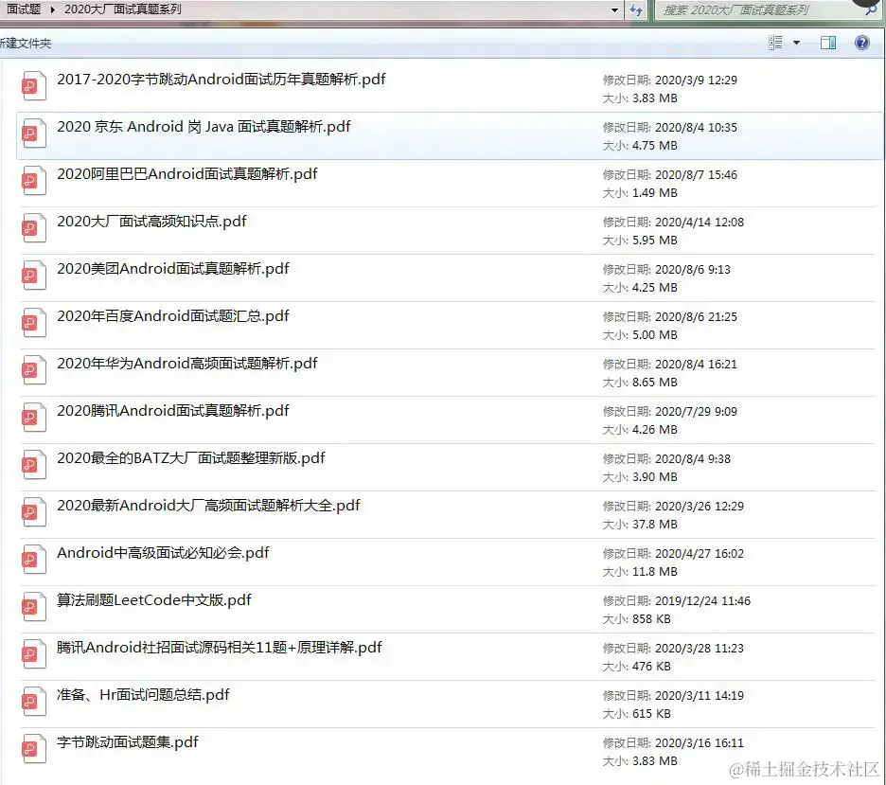The height and width of the screenshot is (785, 886).
Task: Select file 2017-2020字节跳动Android面试历年真题解析.pdf
Action: pyautogui.click(x=221, y=80)
